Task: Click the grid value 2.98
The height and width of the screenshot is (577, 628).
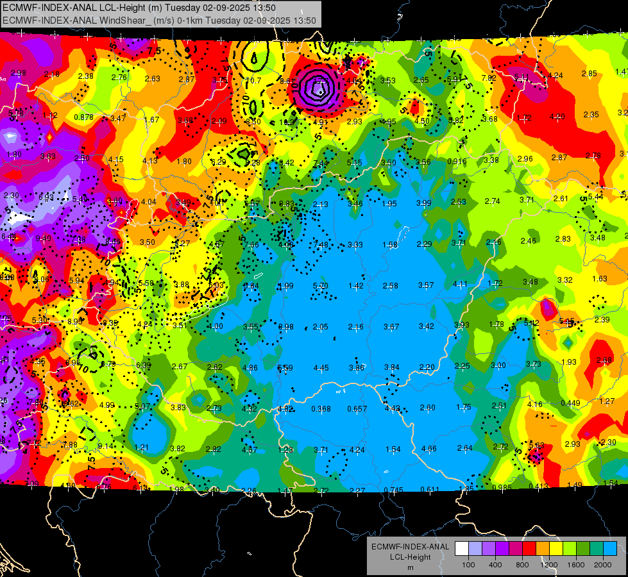Action: 19,73
